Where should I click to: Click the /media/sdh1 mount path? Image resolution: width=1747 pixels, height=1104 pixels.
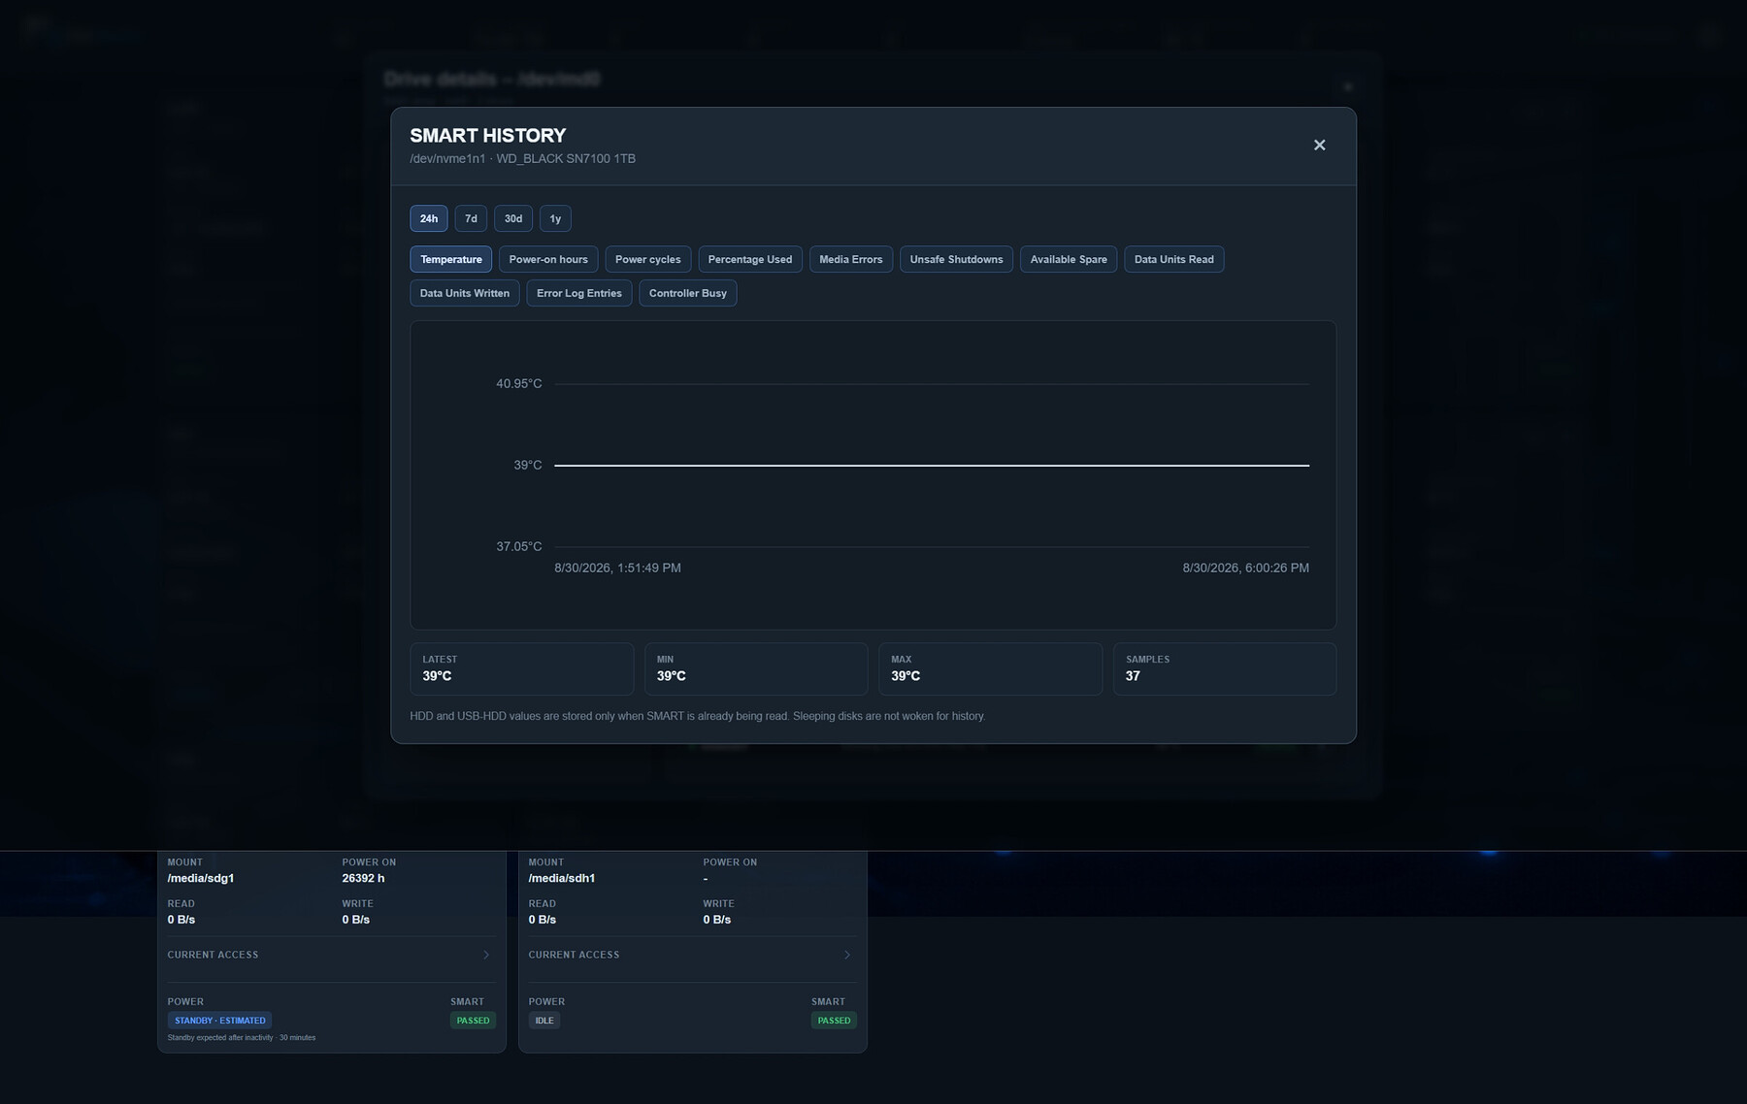click(x=562, y=879)
